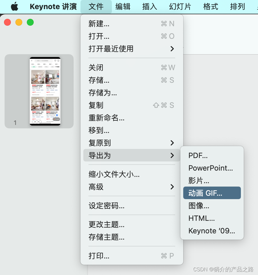Choose 影片... export option
Screen dimensions: 258x275
(212, 181)
